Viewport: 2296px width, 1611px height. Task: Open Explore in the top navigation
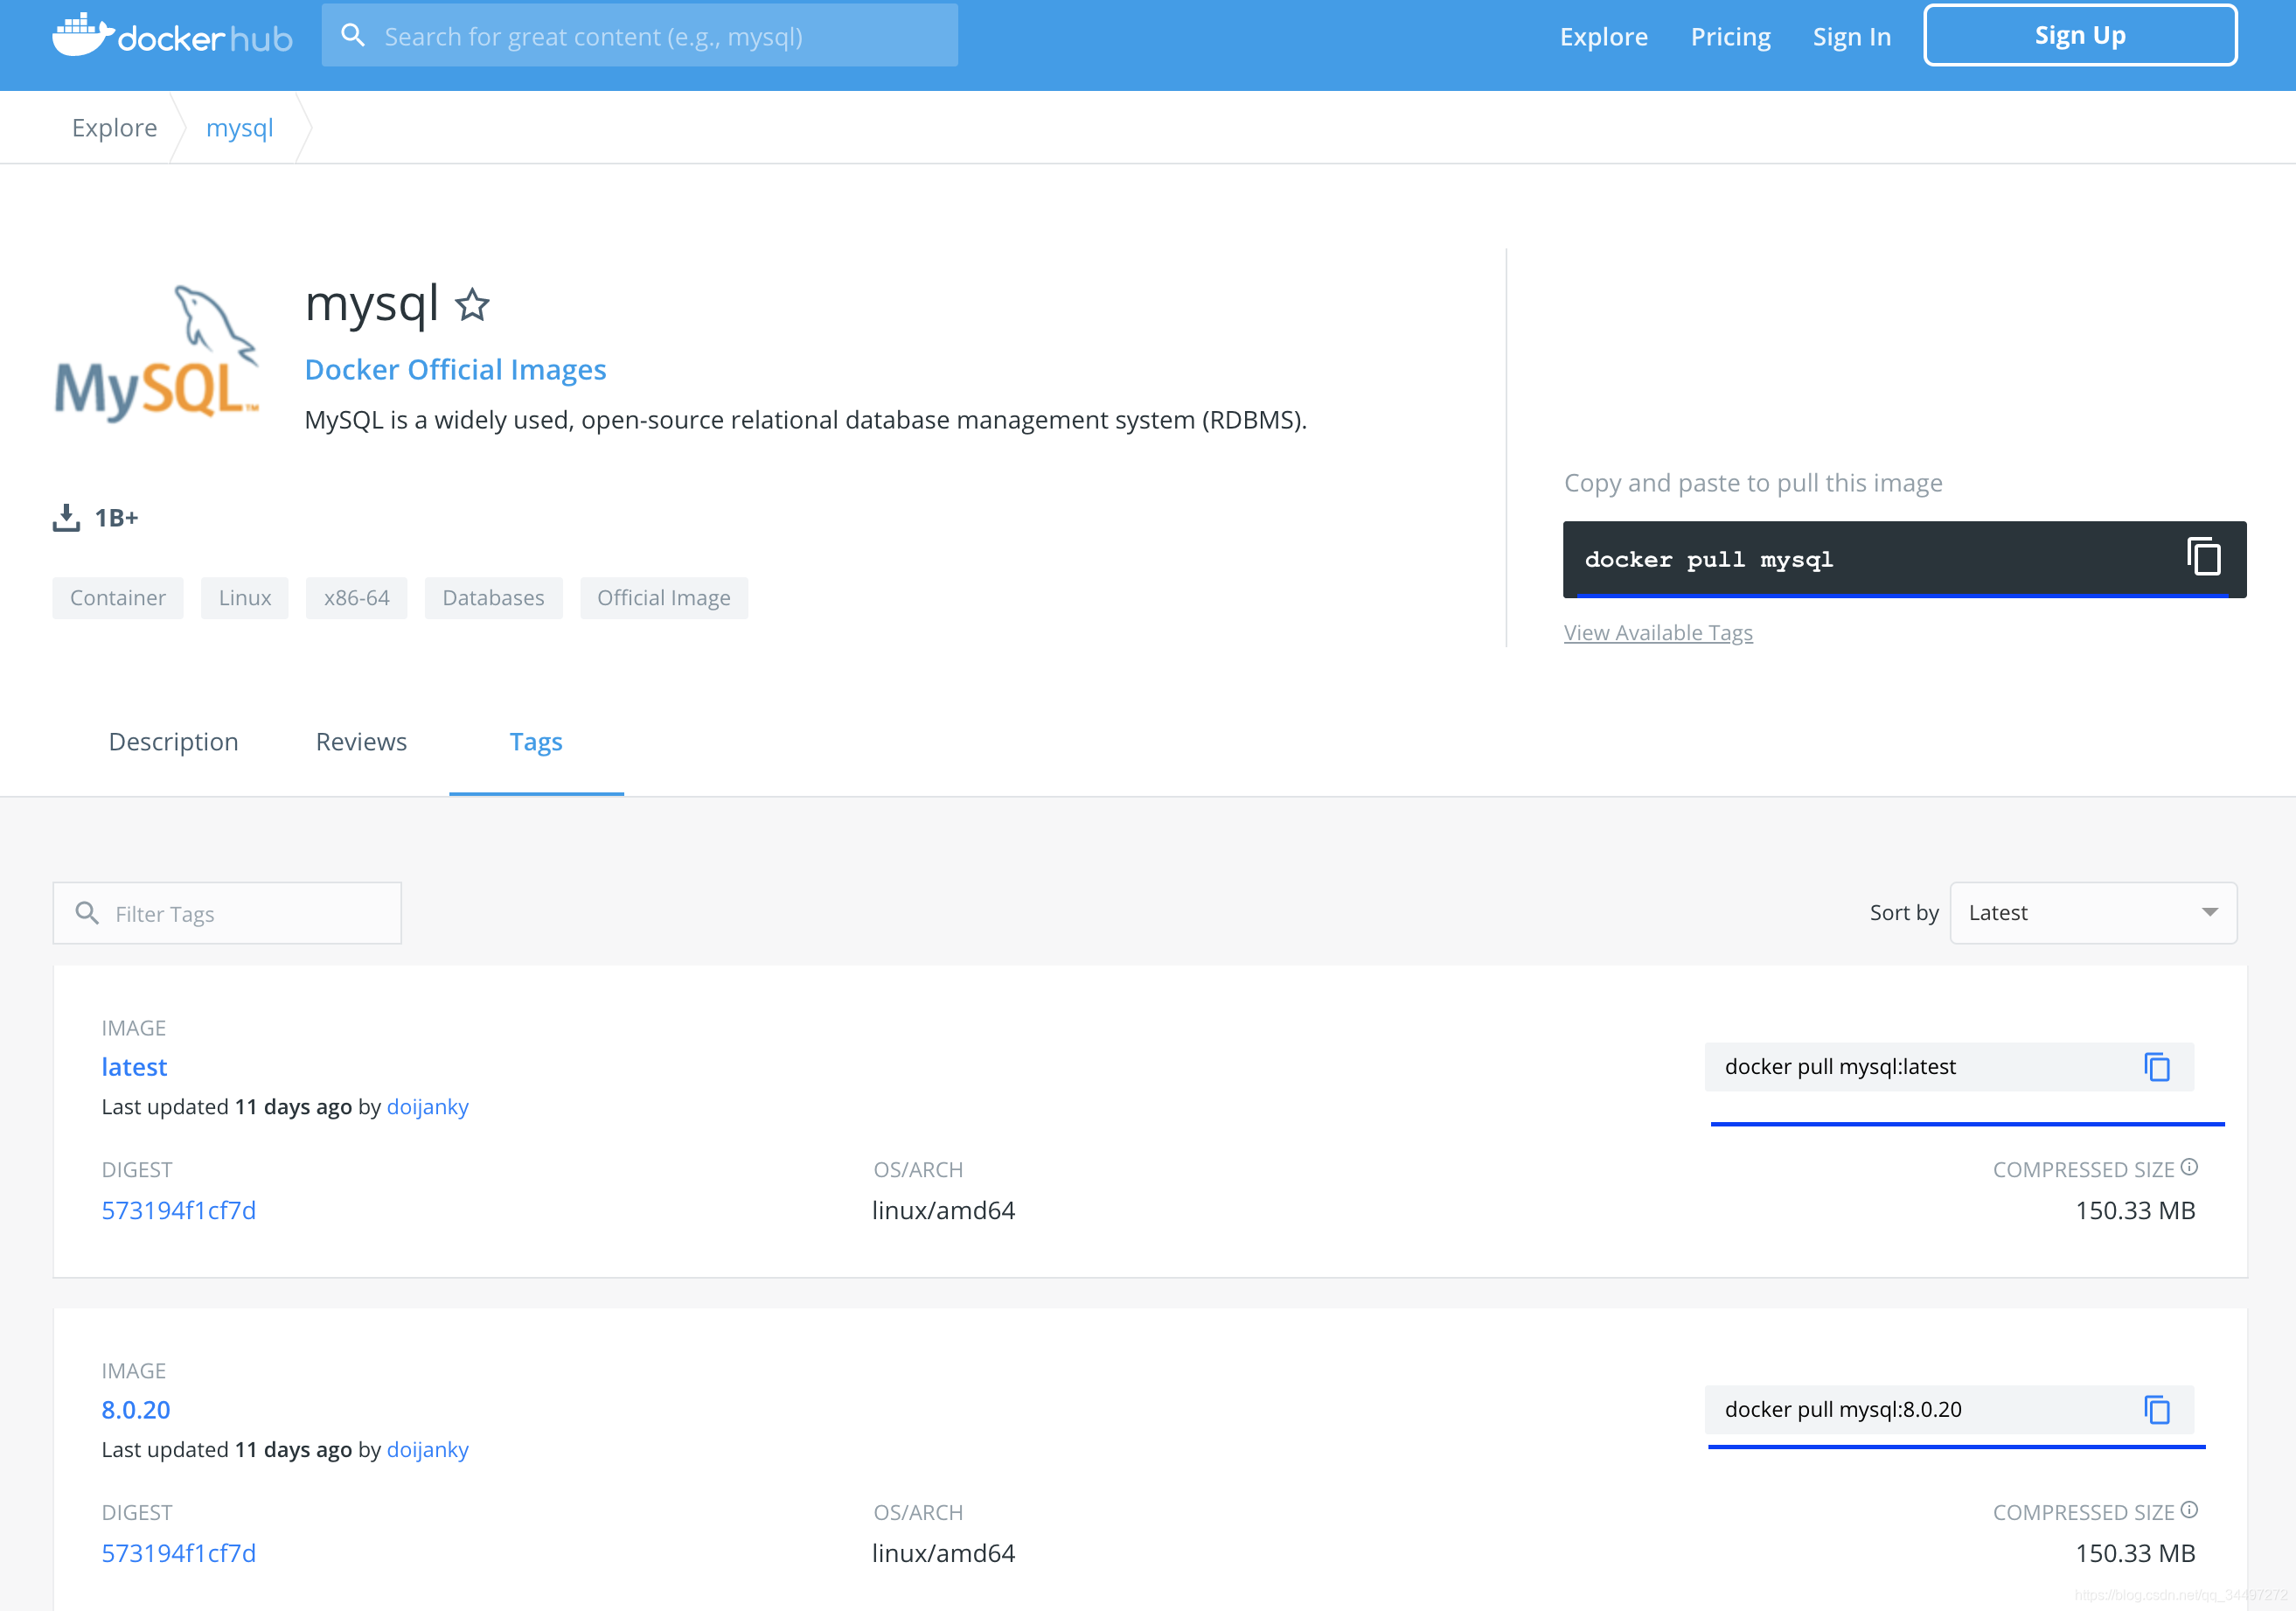(x=1603, y=37)
